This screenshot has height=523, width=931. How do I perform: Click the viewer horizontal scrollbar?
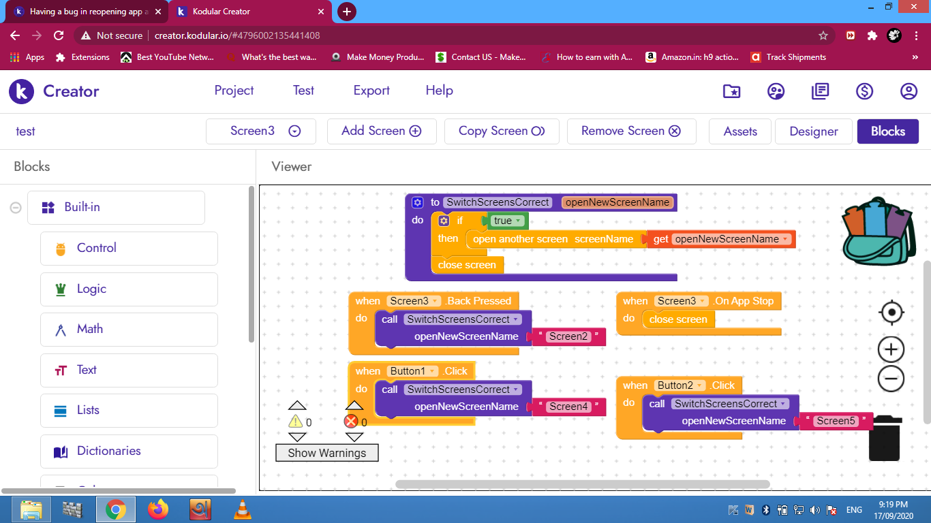coord(582,484)
